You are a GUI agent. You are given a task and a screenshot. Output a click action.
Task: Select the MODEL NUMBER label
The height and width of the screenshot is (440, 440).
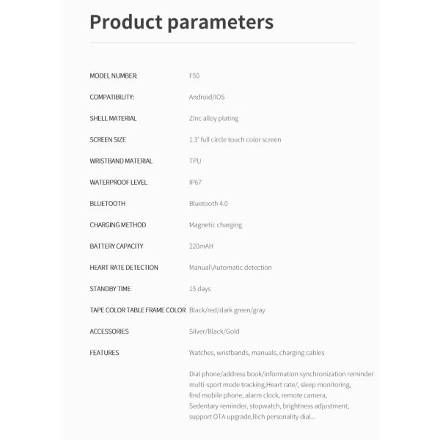[114, 76]
